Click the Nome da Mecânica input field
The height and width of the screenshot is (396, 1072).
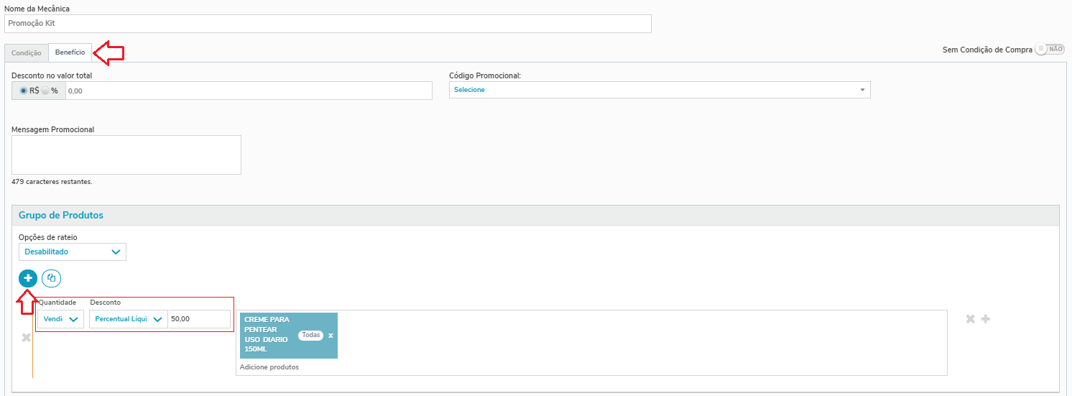pos(328,23)
